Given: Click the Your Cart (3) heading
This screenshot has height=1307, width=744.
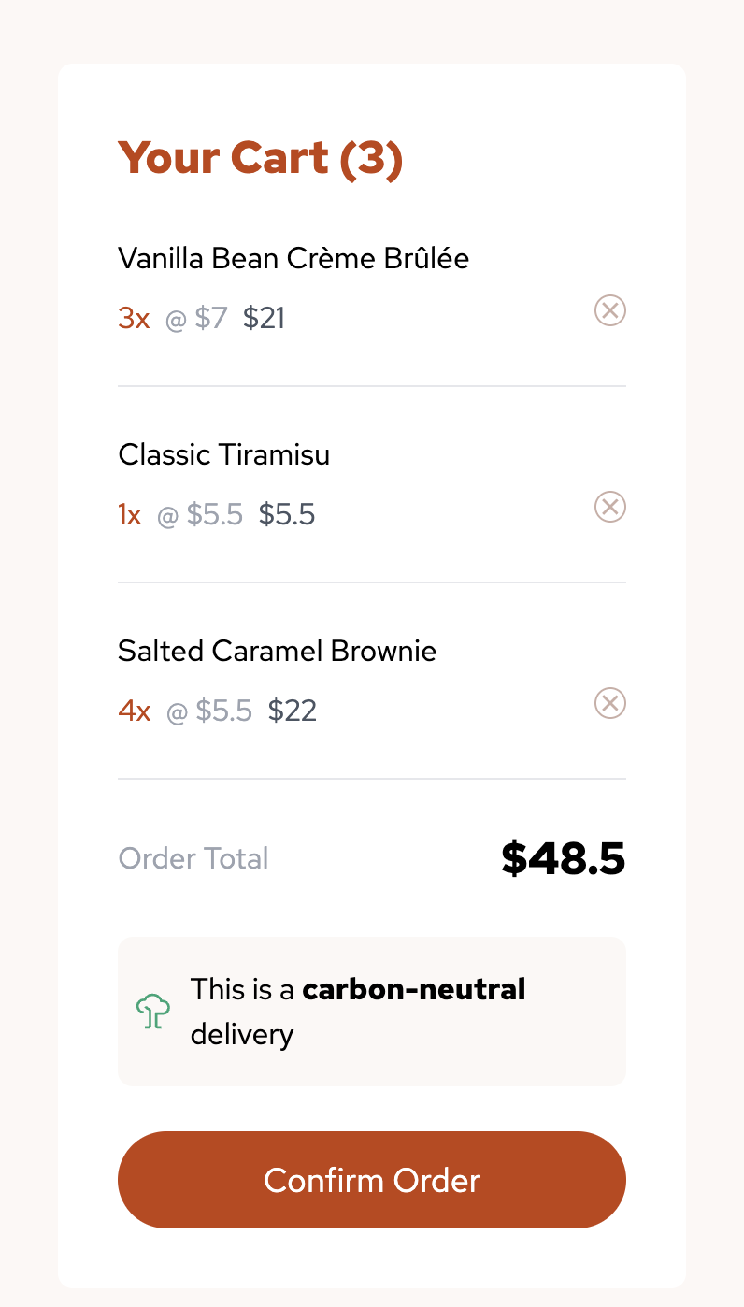Looking at the screenshot, I should [260, 157].
